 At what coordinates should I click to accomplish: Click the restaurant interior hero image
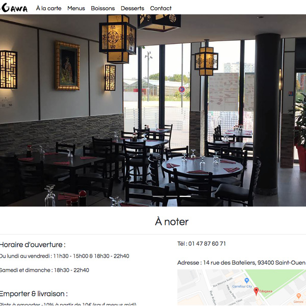click(153, 110)
